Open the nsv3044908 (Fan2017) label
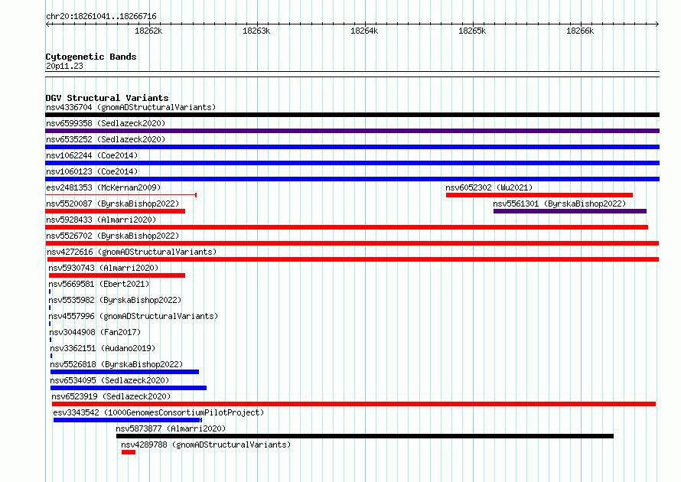Screen dimensions: 681x482 [95, 332]
